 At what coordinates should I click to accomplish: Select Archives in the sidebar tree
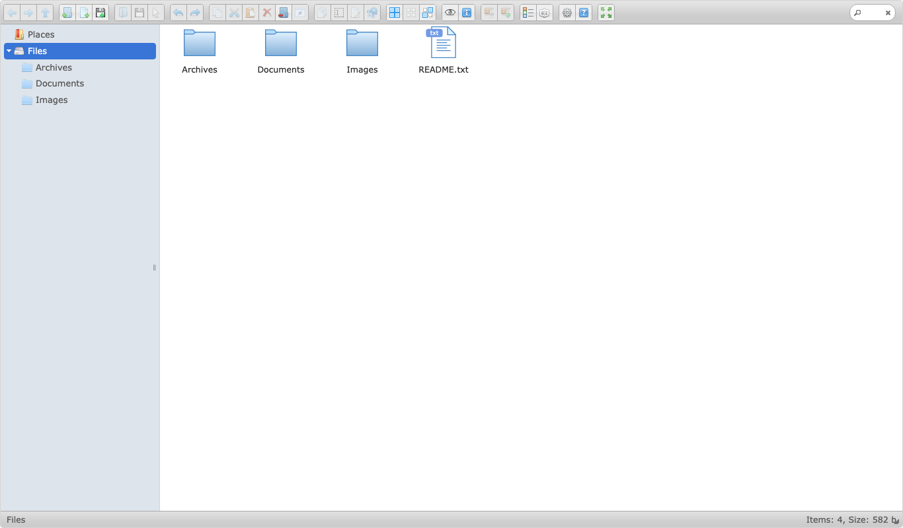click(80, 67)
